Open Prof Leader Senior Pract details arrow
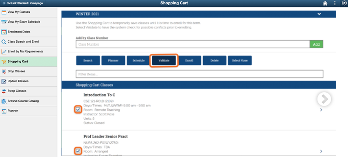The width and height of the screenshot is (348, 157). (321, 151)
